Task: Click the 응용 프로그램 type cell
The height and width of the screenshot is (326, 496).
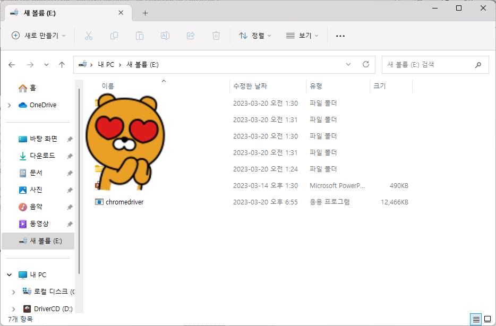Action: (x=330, y=202)
